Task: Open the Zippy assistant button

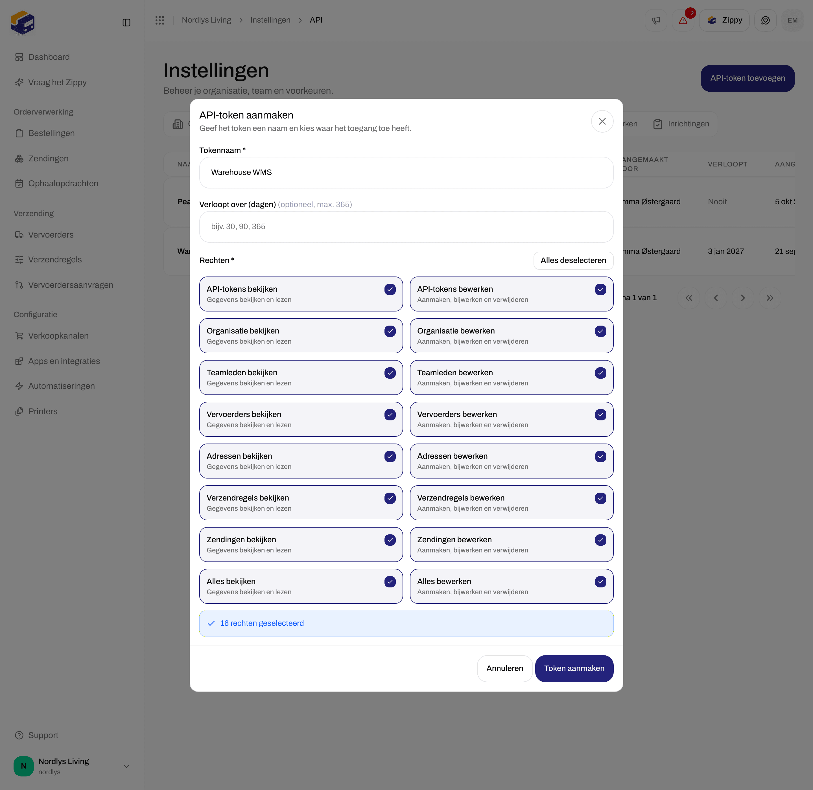Action: point(724,20)
